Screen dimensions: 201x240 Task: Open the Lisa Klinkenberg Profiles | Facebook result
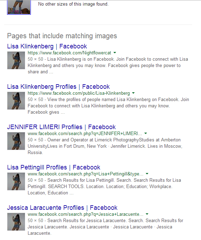click(59, 87)
